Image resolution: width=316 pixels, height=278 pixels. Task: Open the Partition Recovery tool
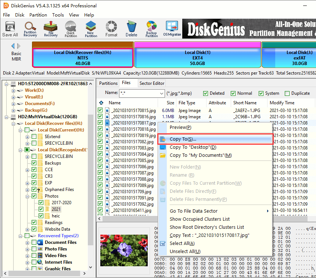point(30,29)
